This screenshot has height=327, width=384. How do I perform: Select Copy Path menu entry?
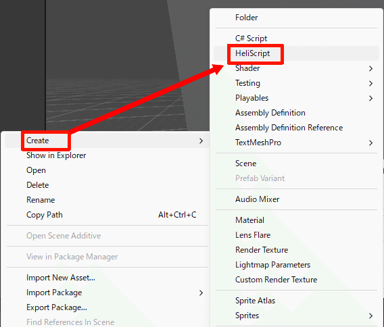tap(45, 215)
